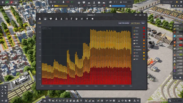
Task: Select the 45k resource row
Action: pyautogui.click(x=178, y=45)
